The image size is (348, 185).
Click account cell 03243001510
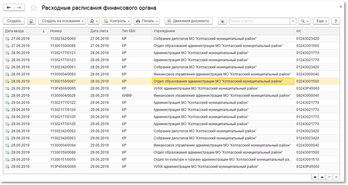click(317, 159)
